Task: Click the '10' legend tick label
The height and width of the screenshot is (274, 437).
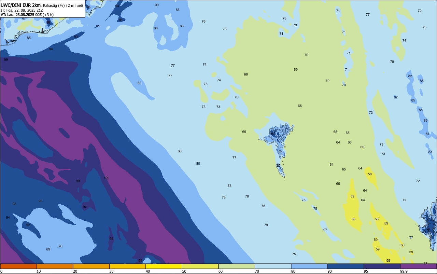Action: (39, 271)
